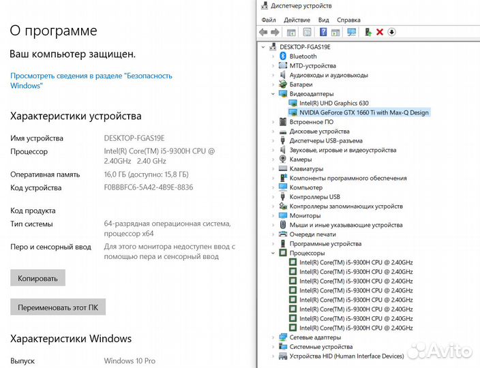The image size is (480, 368).
Task: Open the Справка menu
Action: (x=348, y=20)
